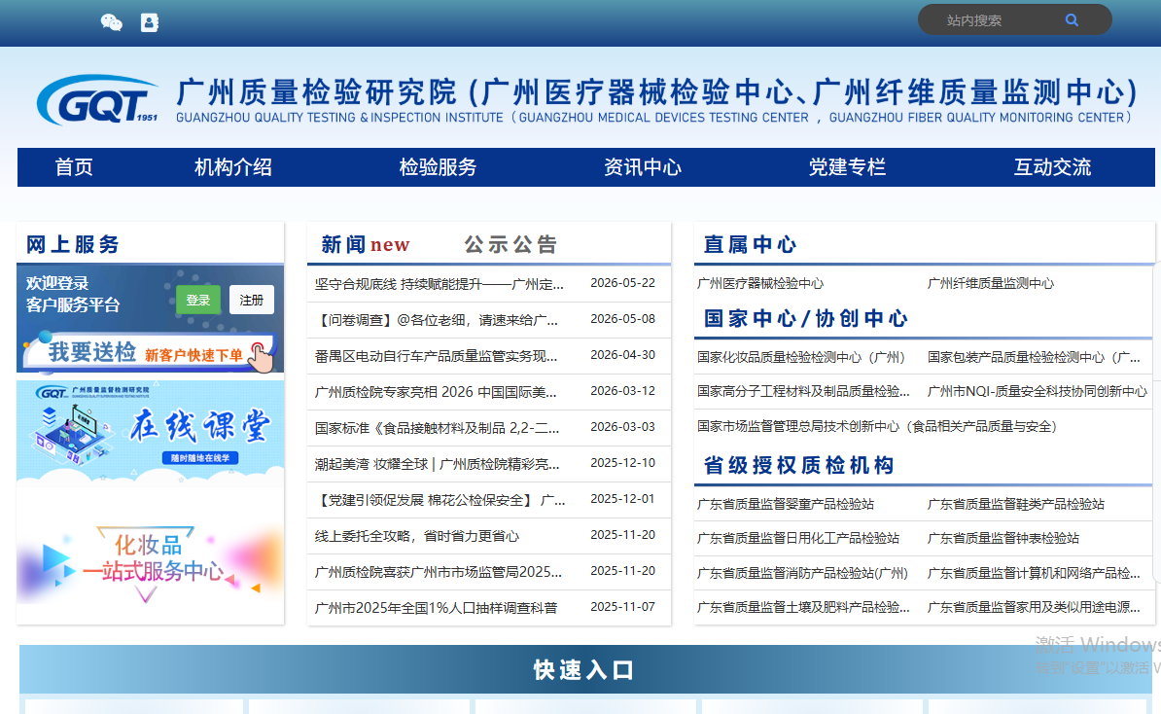Open news 党建引领促发展 棉花公检保安全
This screenshot has height=714, width=1161.
[440, 500]
